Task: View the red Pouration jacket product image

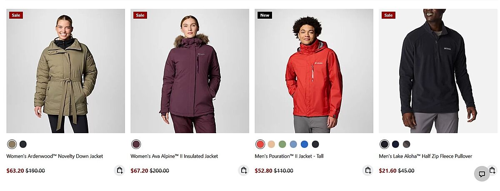Action: tap(314, 71)
